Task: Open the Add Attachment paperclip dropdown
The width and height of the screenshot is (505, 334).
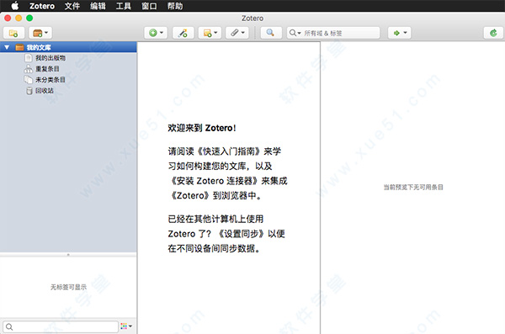Action: (x=237, y=33)
